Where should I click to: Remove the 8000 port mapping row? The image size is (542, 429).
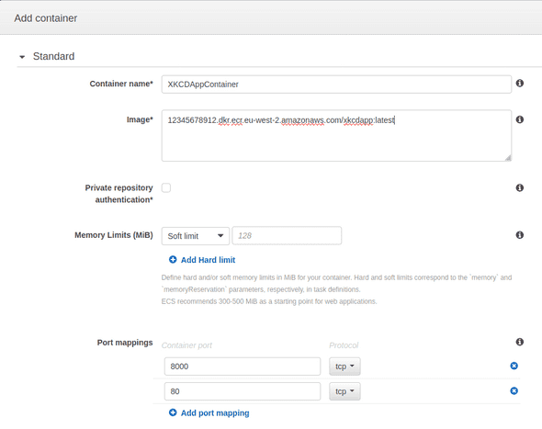click(x=514, y=366)
